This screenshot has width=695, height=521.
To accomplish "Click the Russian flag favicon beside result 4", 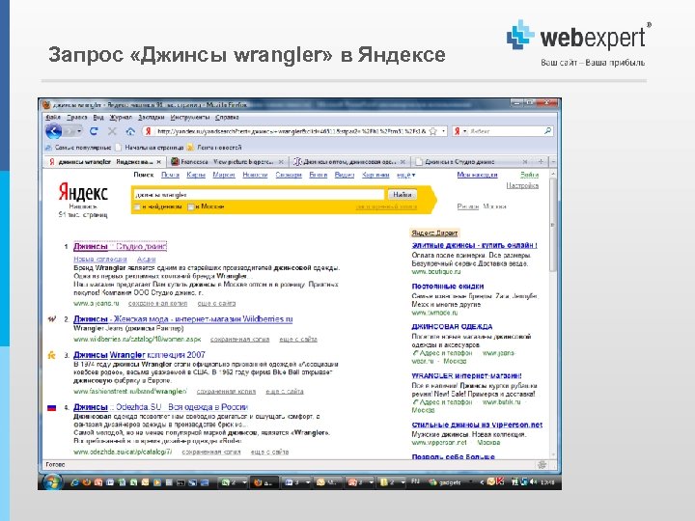I will click(x=52, y=407).
